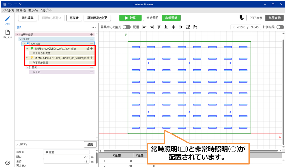Click the help question mark icon
The image size is (287, 168).
click(7, 163)
